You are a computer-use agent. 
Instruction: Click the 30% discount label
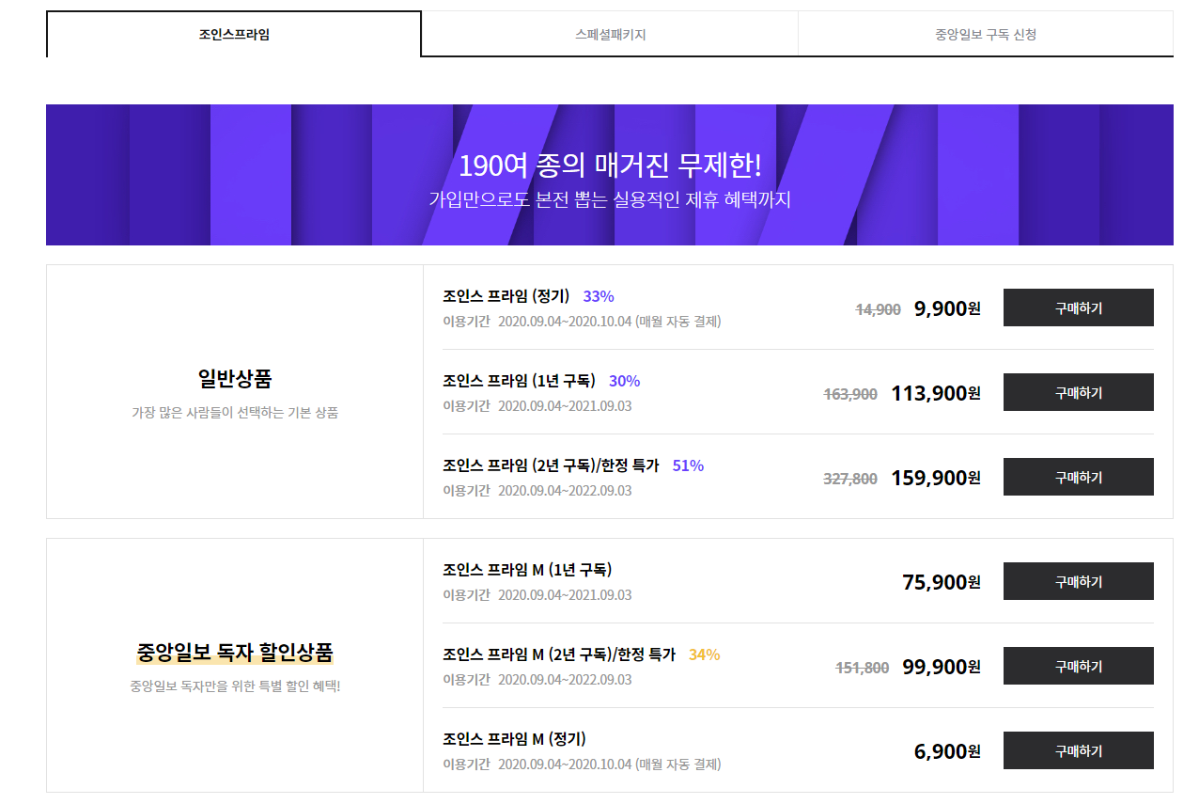625,381
